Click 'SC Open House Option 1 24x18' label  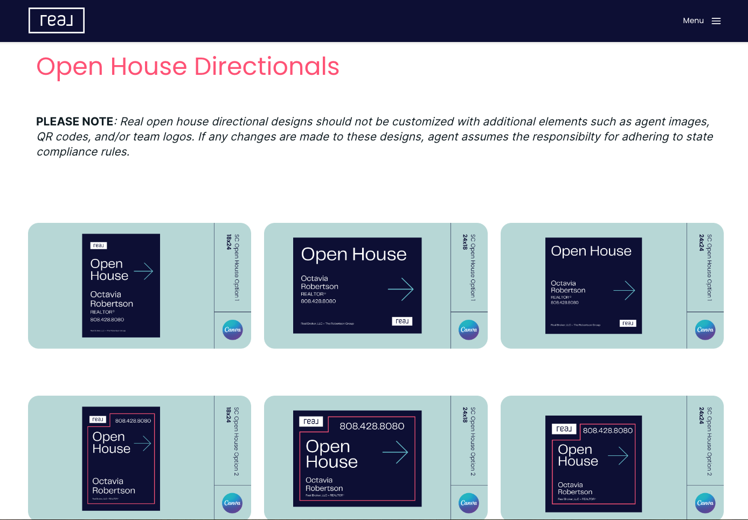pyautogui.click(x=469, y=267)
